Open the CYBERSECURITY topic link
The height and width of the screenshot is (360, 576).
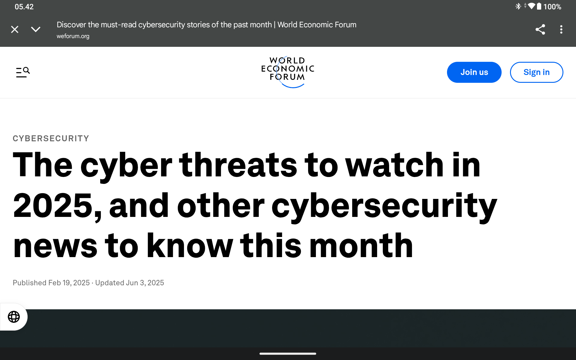[51, 138]
